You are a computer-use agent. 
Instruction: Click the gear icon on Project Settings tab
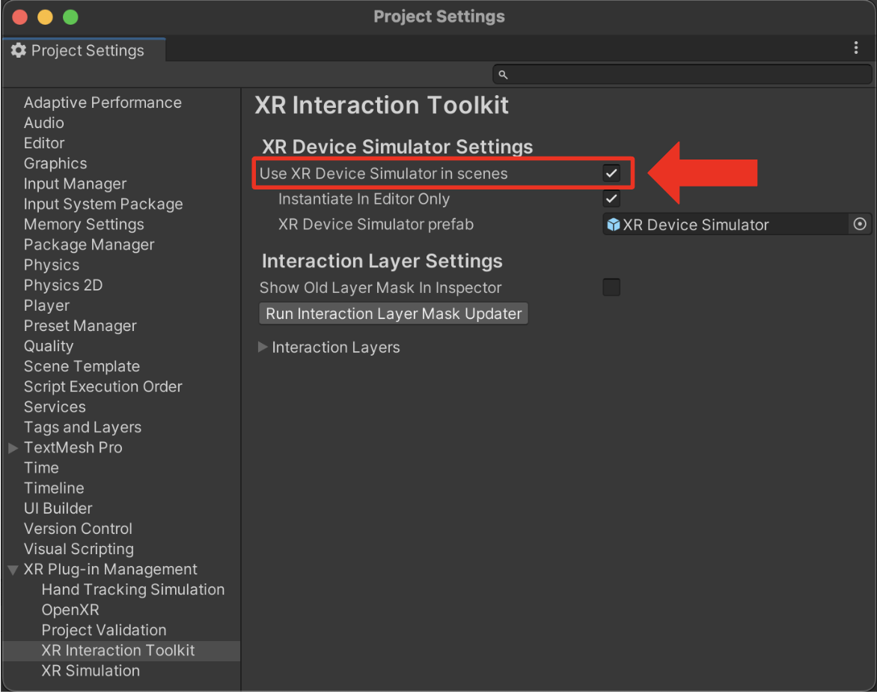click(19, 50)
